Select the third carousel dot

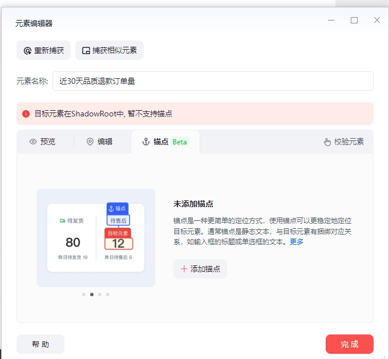click(x=100, y=295)
